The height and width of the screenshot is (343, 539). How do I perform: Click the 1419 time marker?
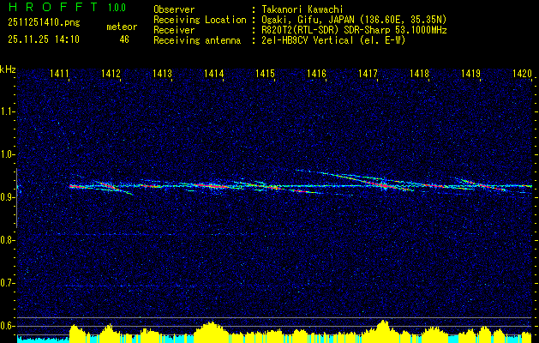coord(470,73)
